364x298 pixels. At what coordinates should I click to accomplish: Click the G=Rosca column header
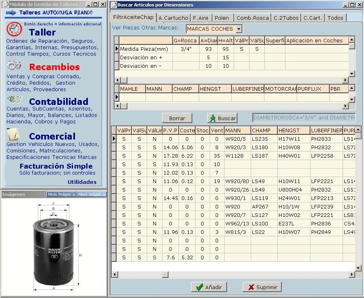pyautogui.click(x=186, y=41)
